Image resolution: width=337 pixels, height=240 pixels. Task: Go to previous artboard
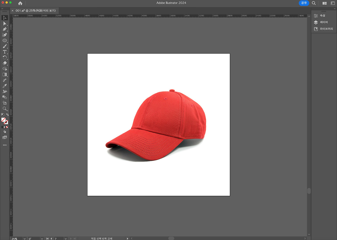(51, 238)
